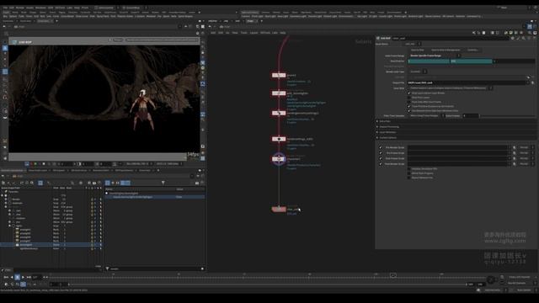Click the highlighted stop button in playbar
The width and height of the screenshot is (539, 303).
pyautogui.click(x=17, y=277)
